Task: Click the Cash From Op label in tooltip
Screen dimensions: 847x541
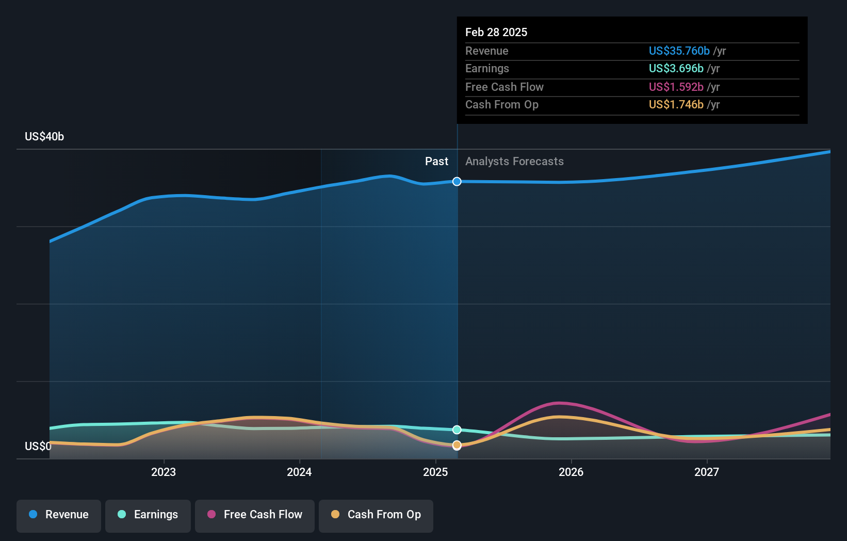Action: coord(502,104)
